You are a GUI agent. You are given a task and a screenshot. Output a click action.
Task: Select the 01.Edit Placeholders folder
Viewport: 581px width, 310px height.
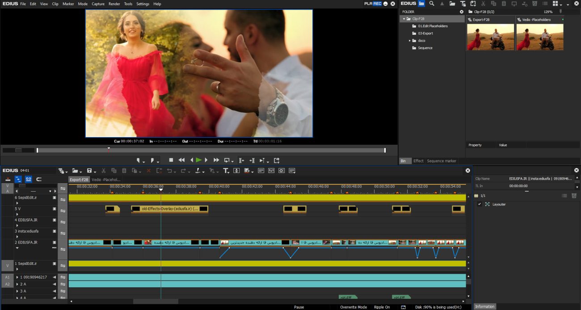coord(433,26)
